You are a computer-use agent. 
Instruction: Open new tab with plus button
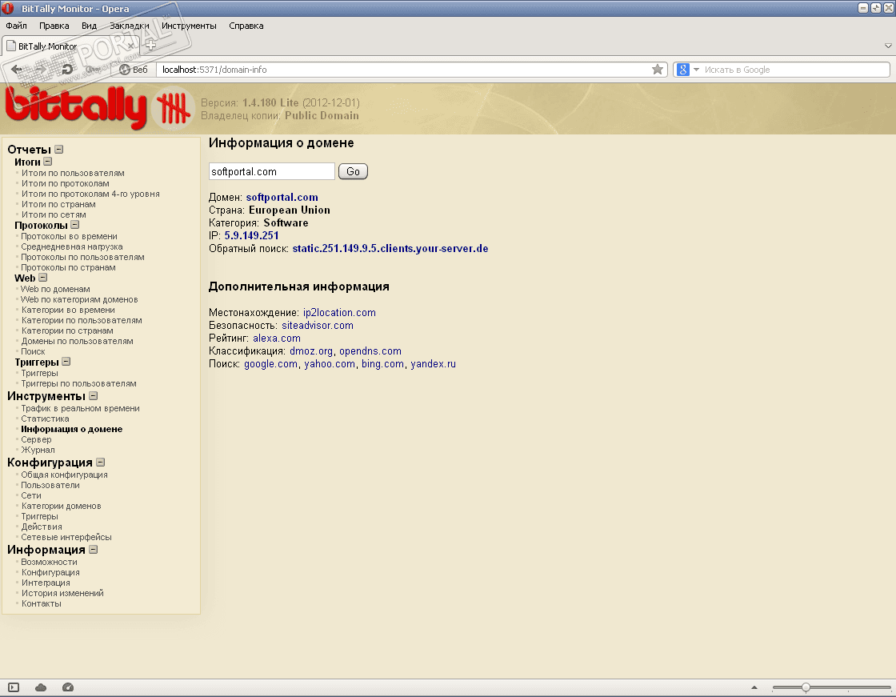(150, 45)
